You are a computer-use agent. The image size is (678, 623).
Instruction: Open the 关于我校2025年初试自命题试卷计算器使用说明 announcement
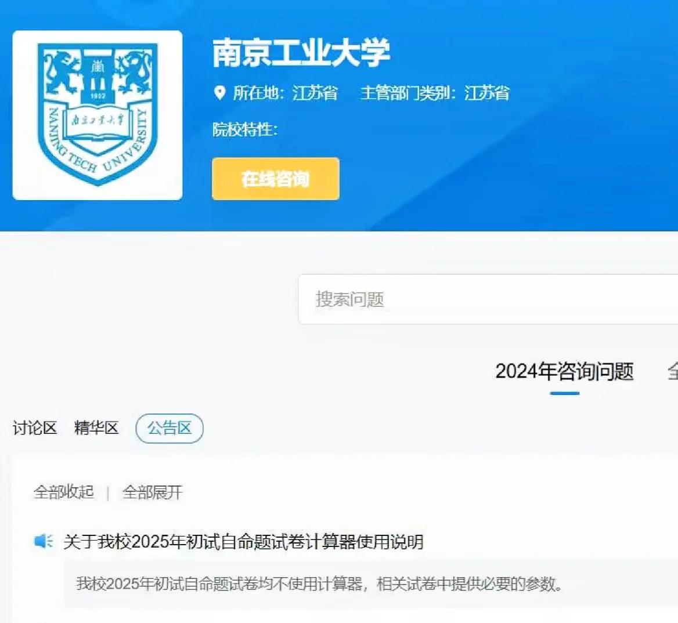243,542
